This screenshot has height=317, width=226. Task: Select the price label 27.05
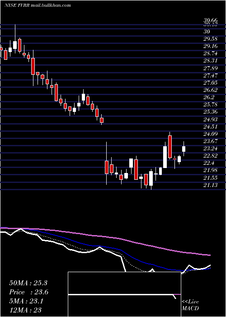pyautogui.click(x=211, y=83)
